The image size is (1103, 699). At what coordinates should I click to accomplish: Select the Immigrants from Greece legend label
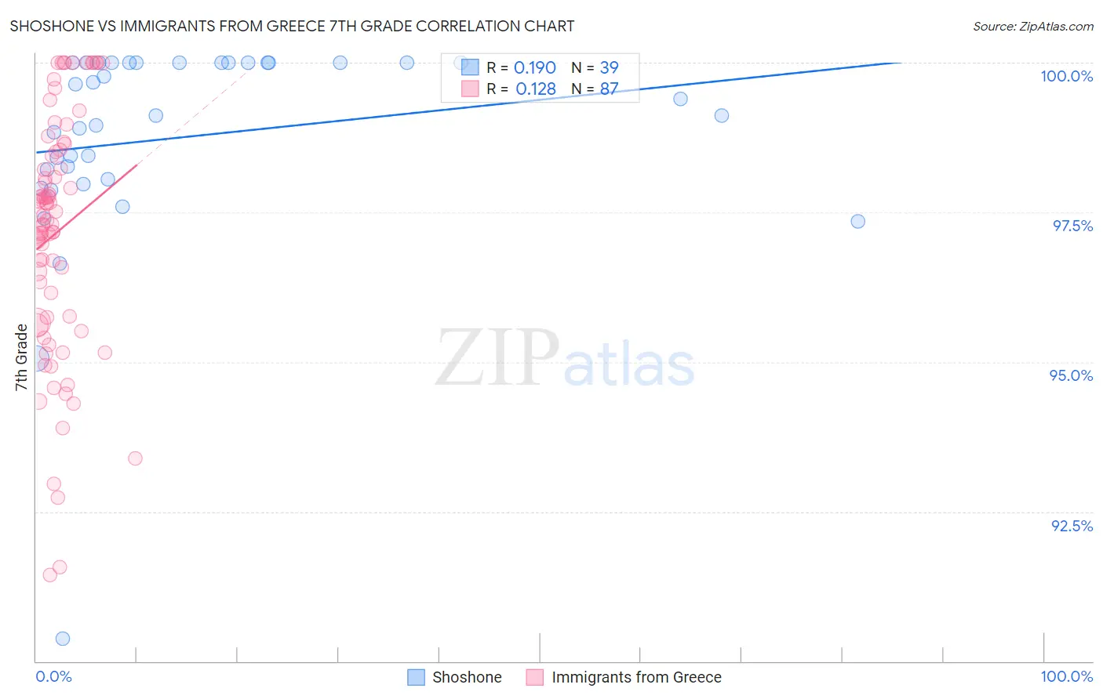coord(636,677)
